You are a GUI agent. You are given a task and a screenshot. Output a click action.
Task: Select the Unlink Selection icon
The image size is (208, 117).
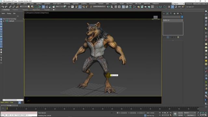coord(14,7)
